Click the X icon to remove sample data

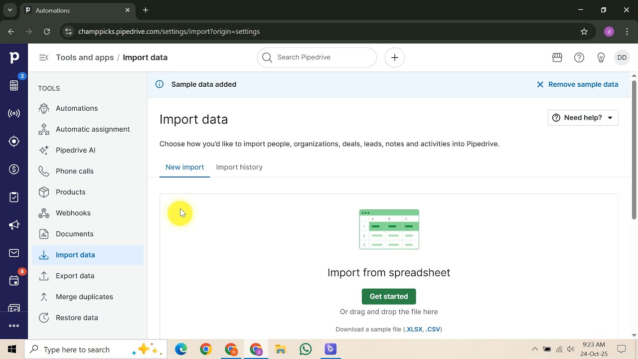(540, 84)
